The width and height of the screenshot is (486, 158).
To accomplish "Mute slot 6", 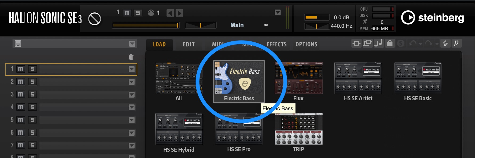I will (x=21, y=133).
